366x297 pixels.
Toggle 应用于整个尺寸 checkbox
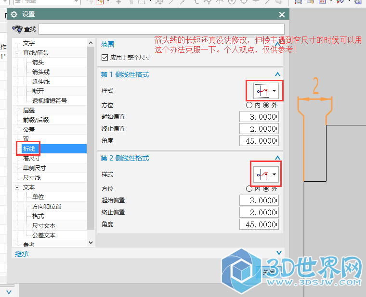pyautogui.click(x=105, y=57)
